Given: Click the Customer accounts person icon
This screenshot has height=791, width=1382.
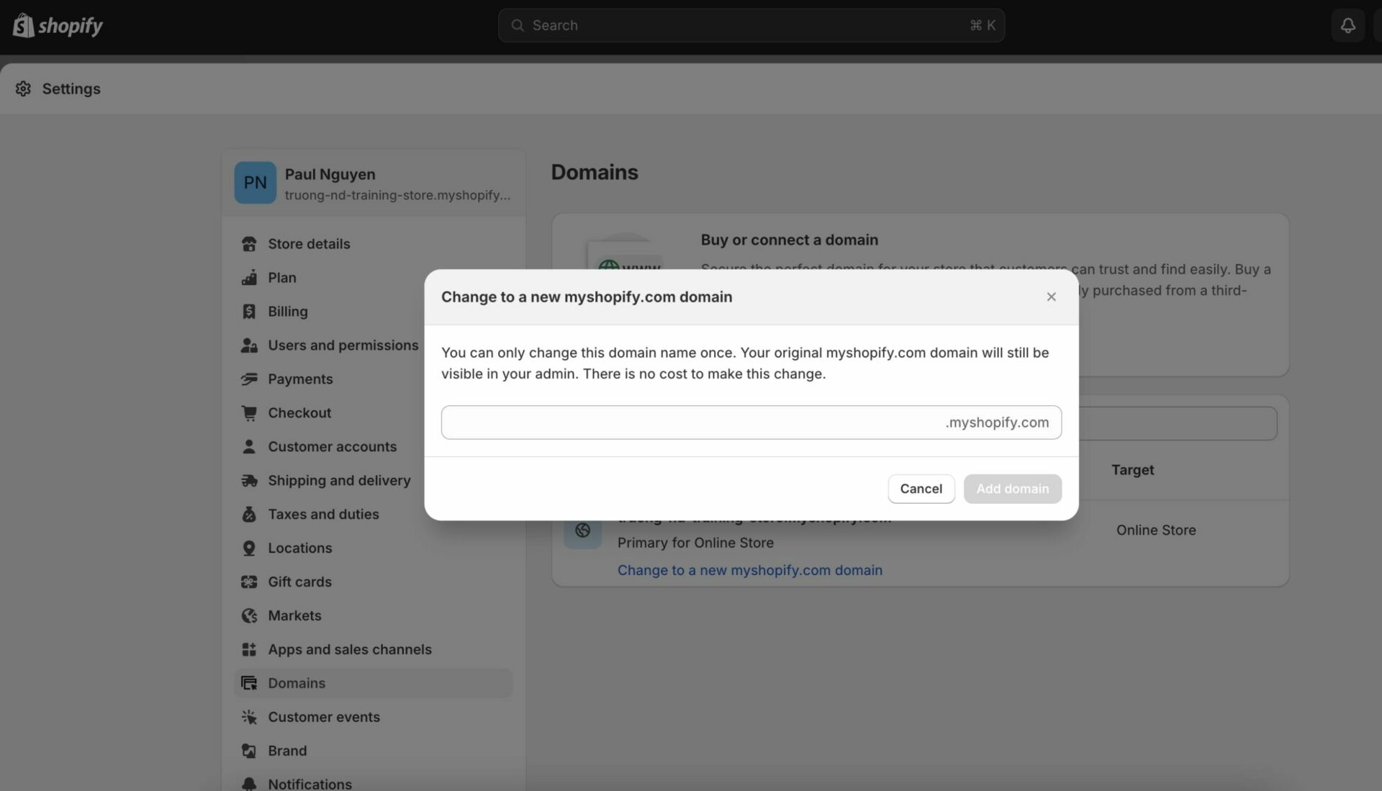Looking at the screenshot, I should tap(249, 447).
